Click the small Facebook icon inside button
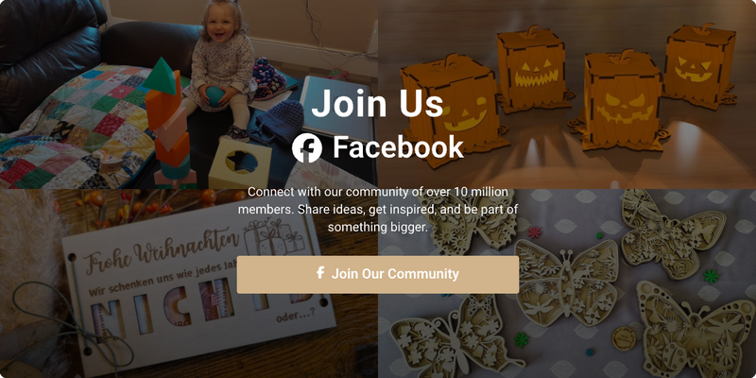 point(319,273)
